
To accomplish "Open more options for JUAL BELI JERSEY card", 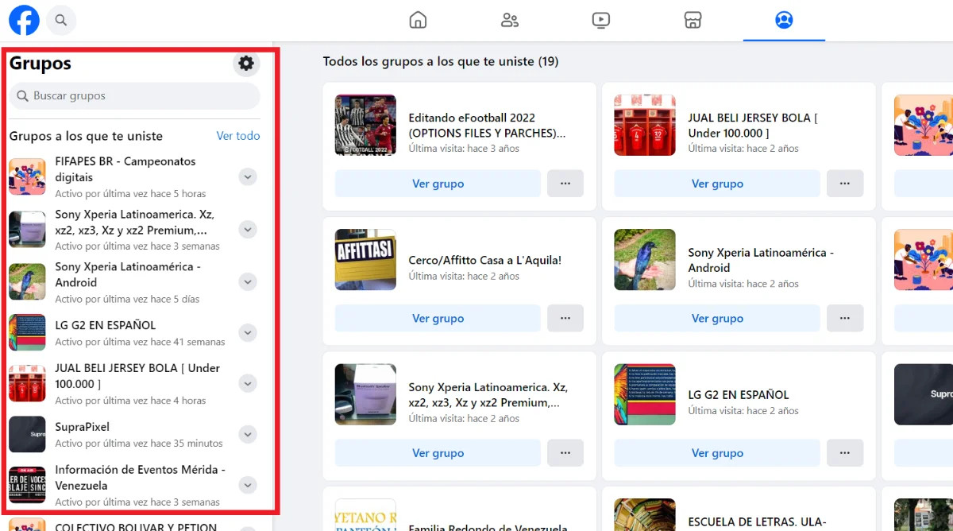I will (845, 184).
